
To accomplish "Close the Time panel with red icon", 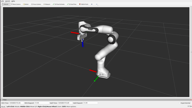I will click(191, 100).
